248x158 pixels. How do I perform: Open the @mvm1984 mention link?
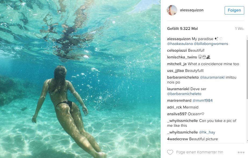(x=202, y=100)
